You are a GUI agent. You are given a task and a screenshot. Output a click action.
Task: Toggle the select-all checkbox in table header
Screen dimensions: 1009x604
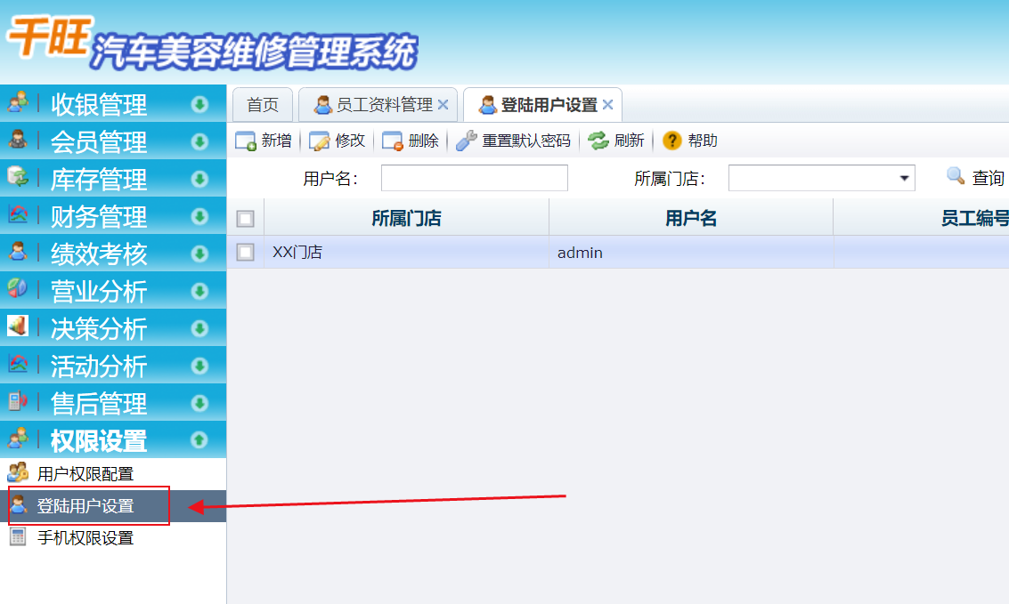(245, 219)
